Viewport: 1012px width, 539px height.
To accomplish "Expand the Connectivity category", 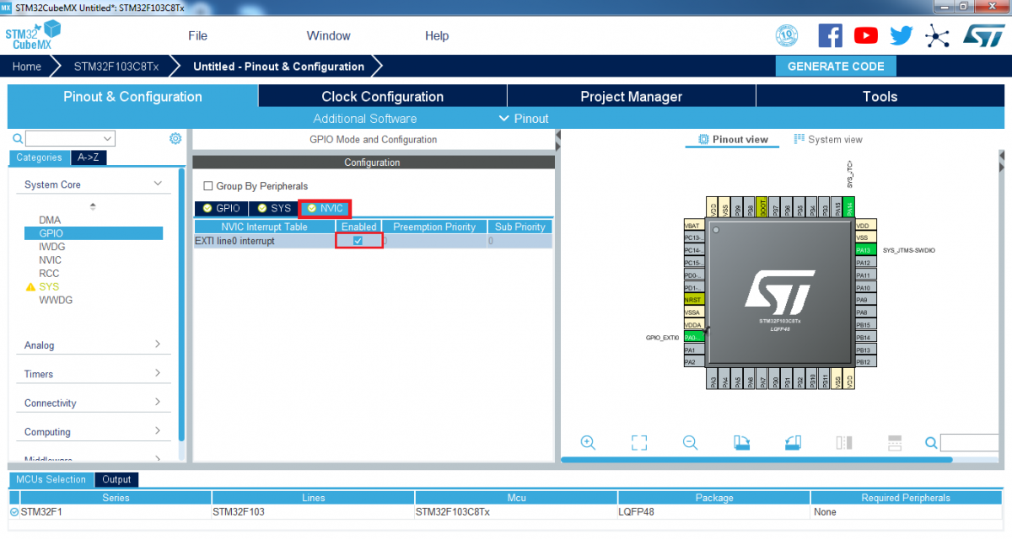I will 158,403.
